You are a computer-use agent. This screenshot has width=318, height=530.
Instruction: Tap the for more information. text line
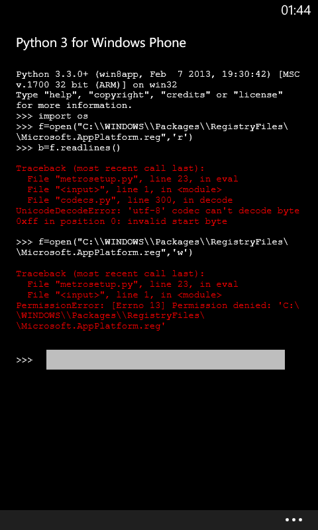[74, 105]
